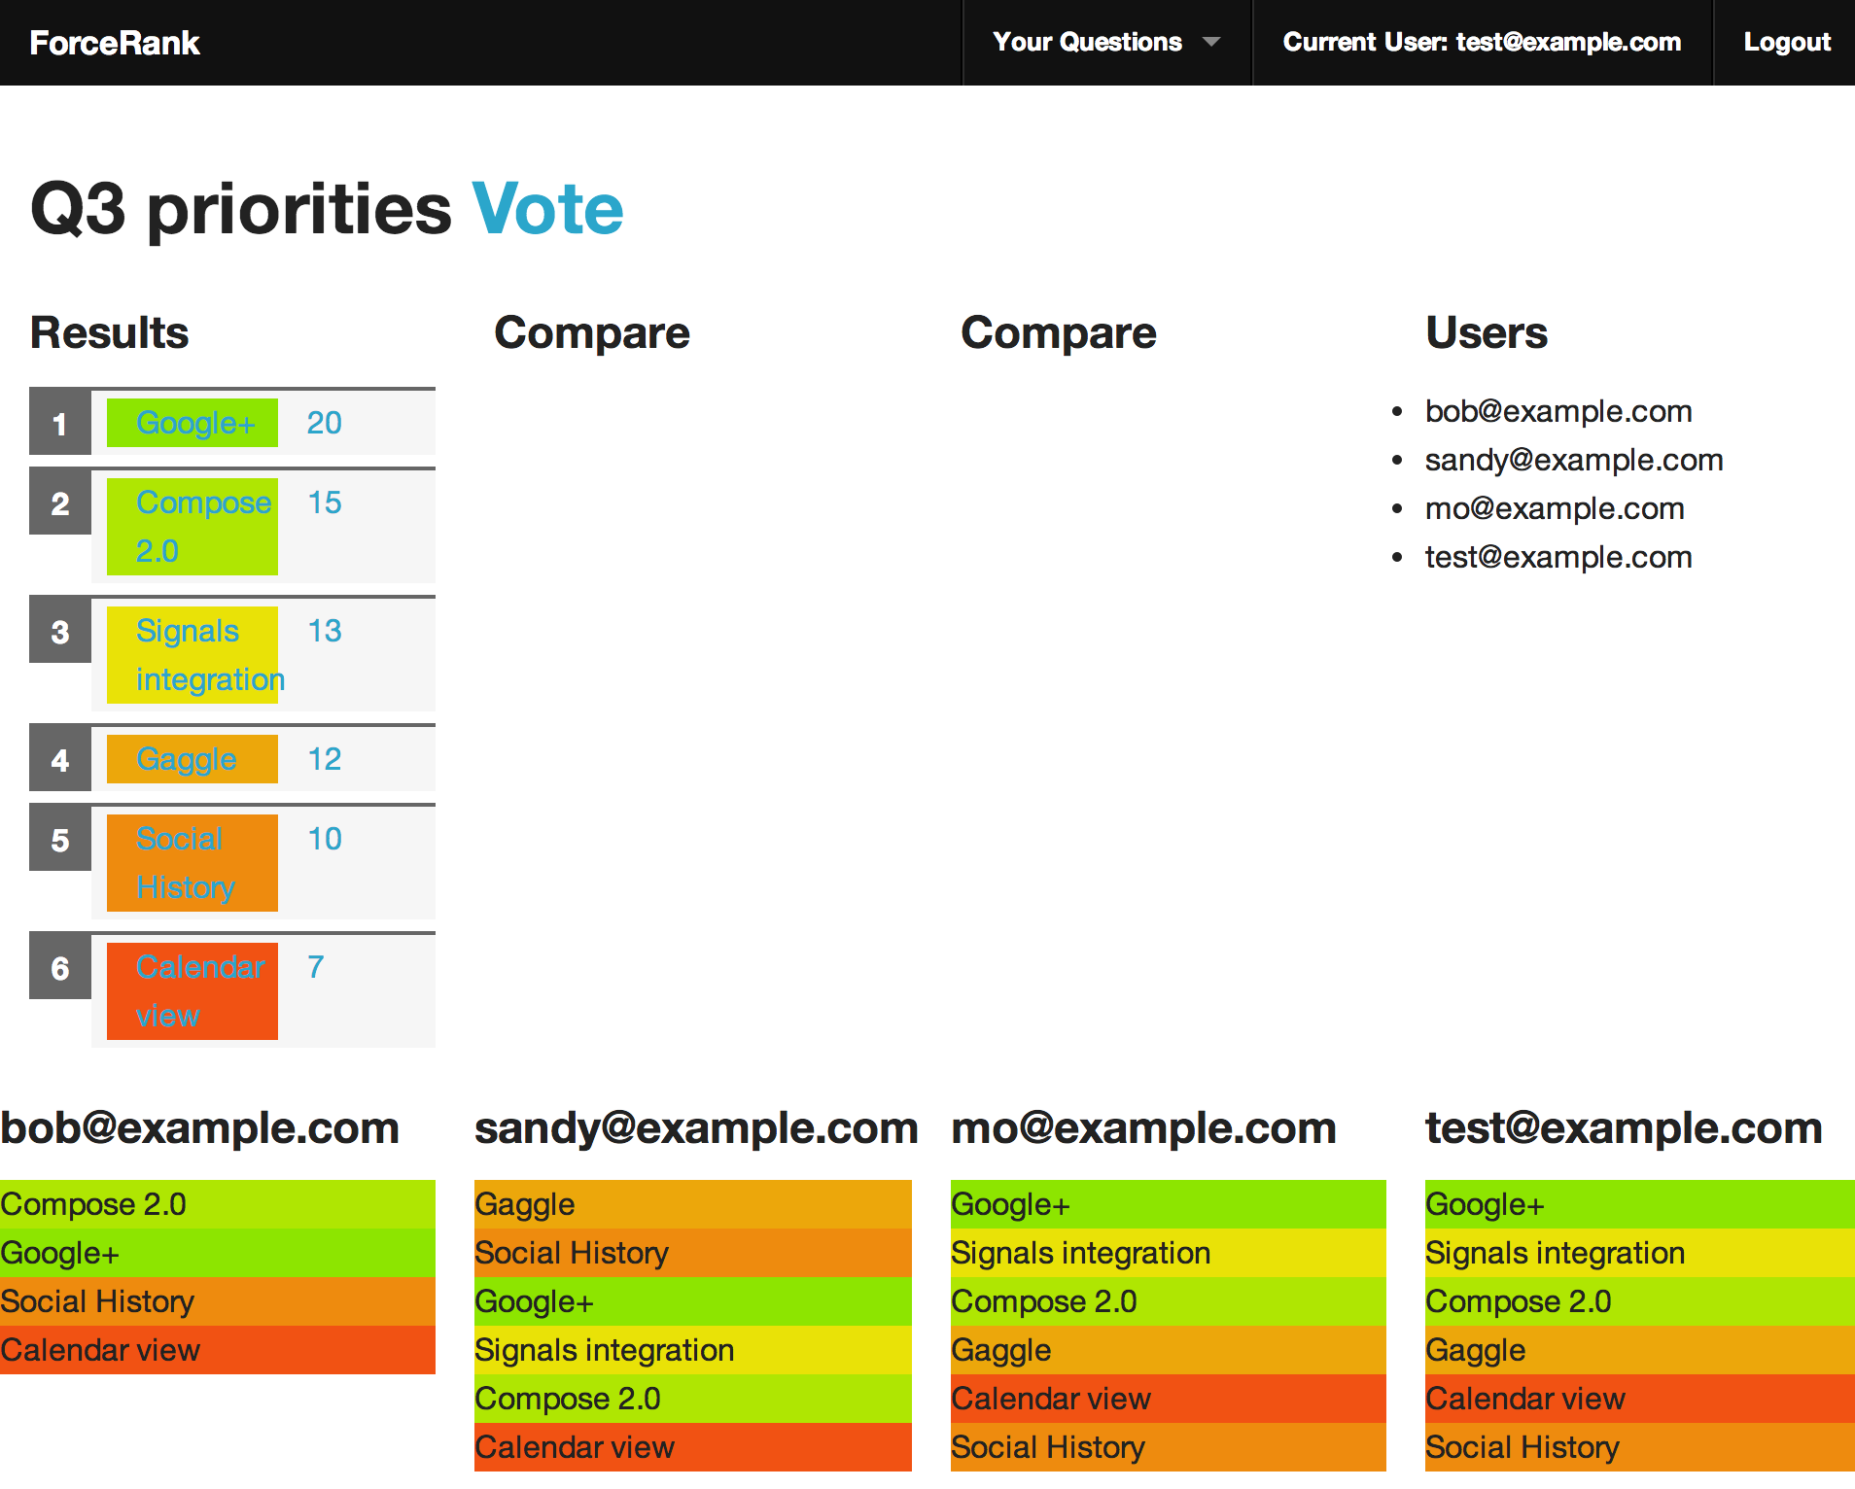Select the Google+ result swatch
The image size is (1855, 1489).
pos(192,423)
